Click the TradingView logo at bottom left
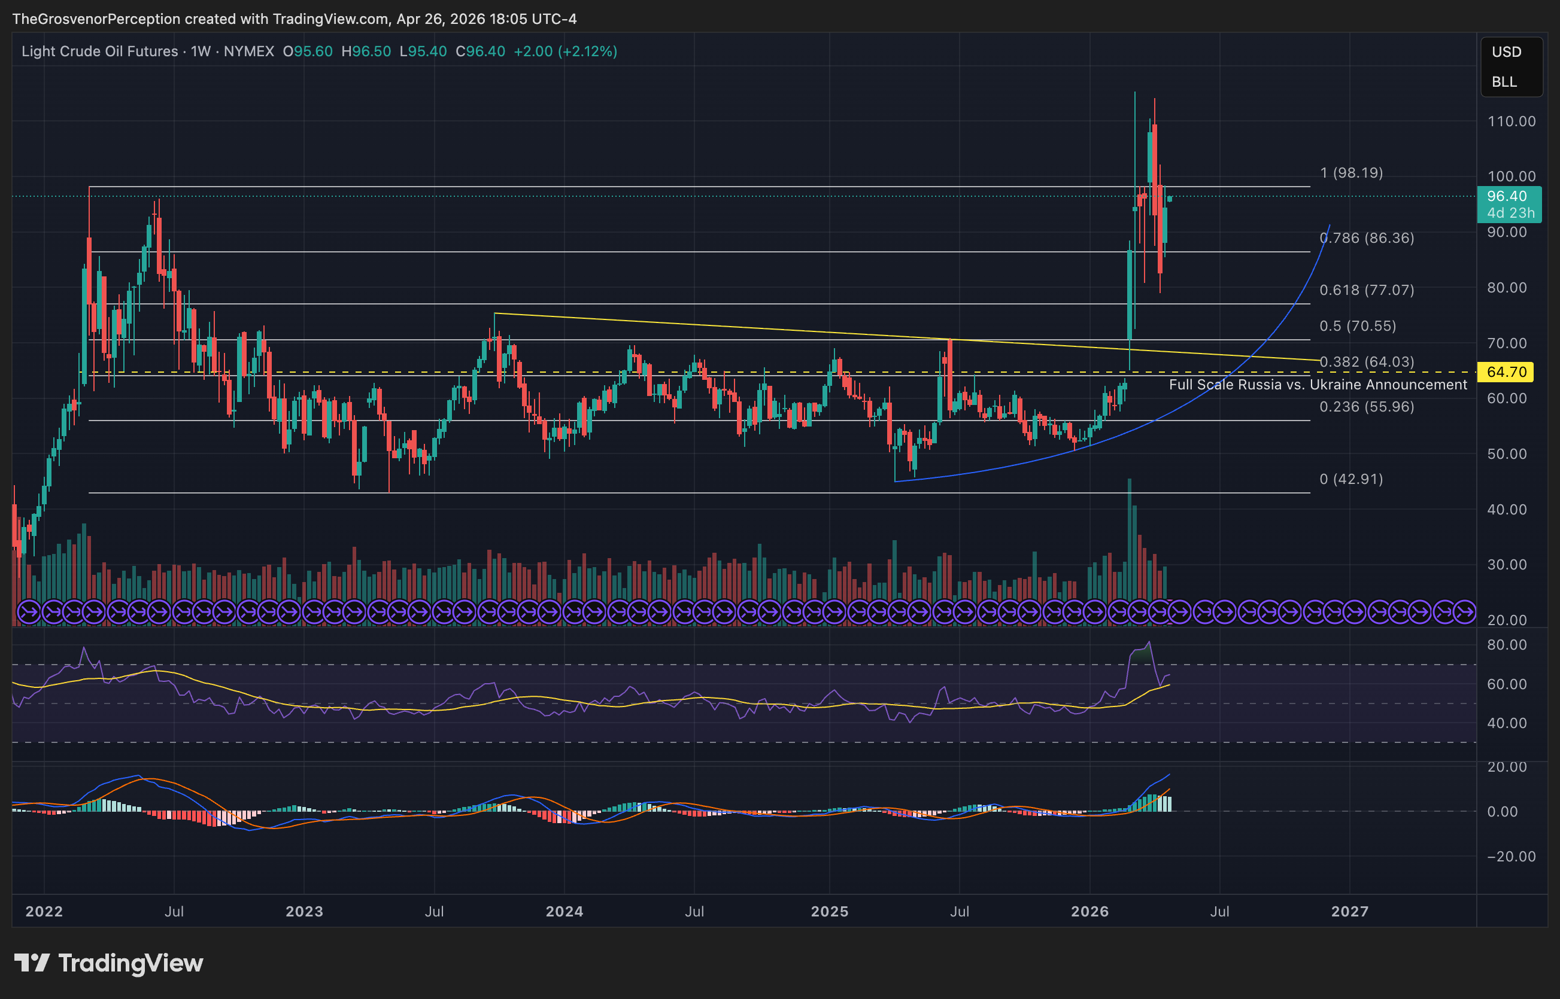The width and height of the screenshot is (1560, 999). 109,963
